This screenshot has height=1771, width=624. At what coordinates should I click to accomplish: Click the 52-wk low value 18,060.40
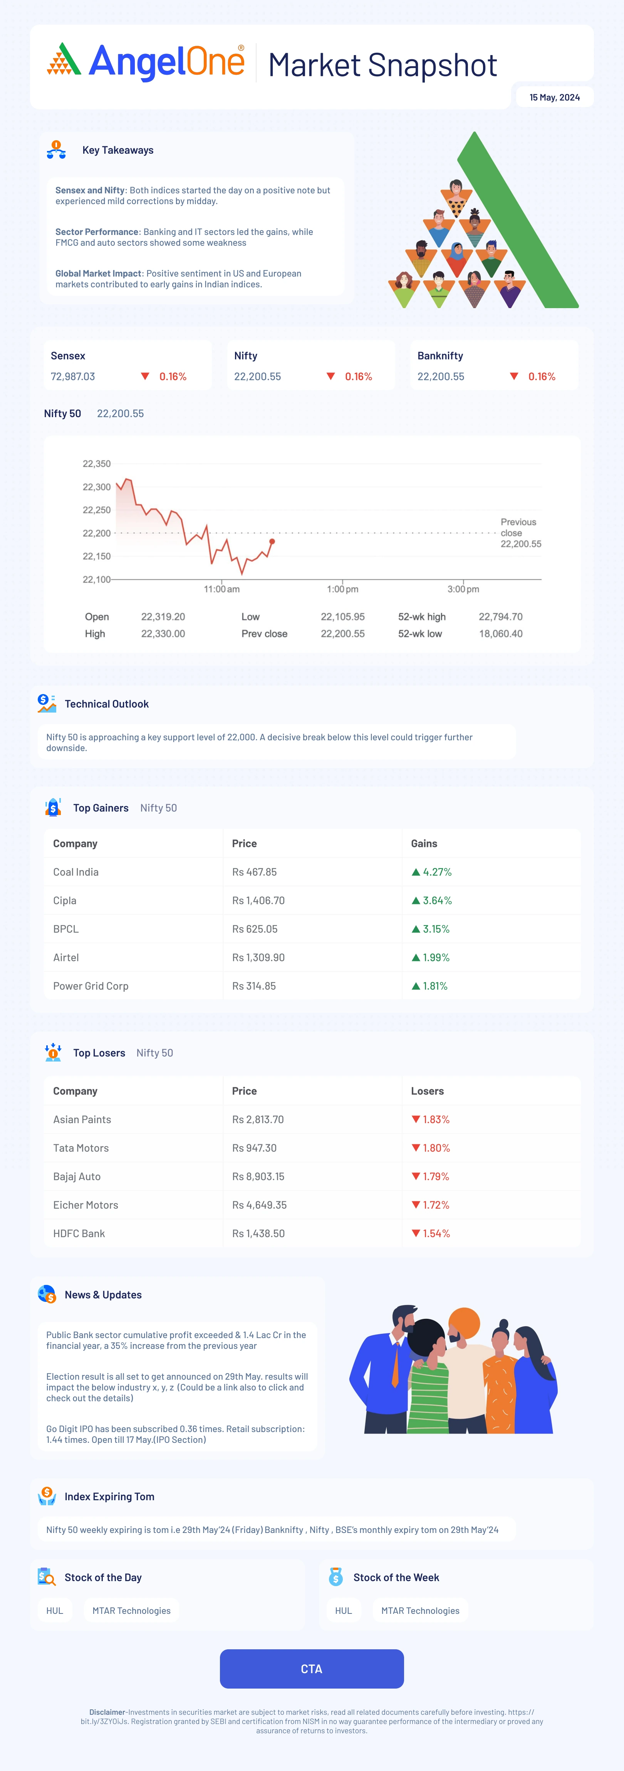pyautogui.click(x=500, y=634)
